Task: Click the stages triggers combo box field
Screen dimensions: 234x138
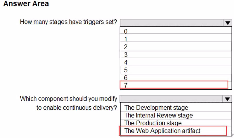Action: 171,23
